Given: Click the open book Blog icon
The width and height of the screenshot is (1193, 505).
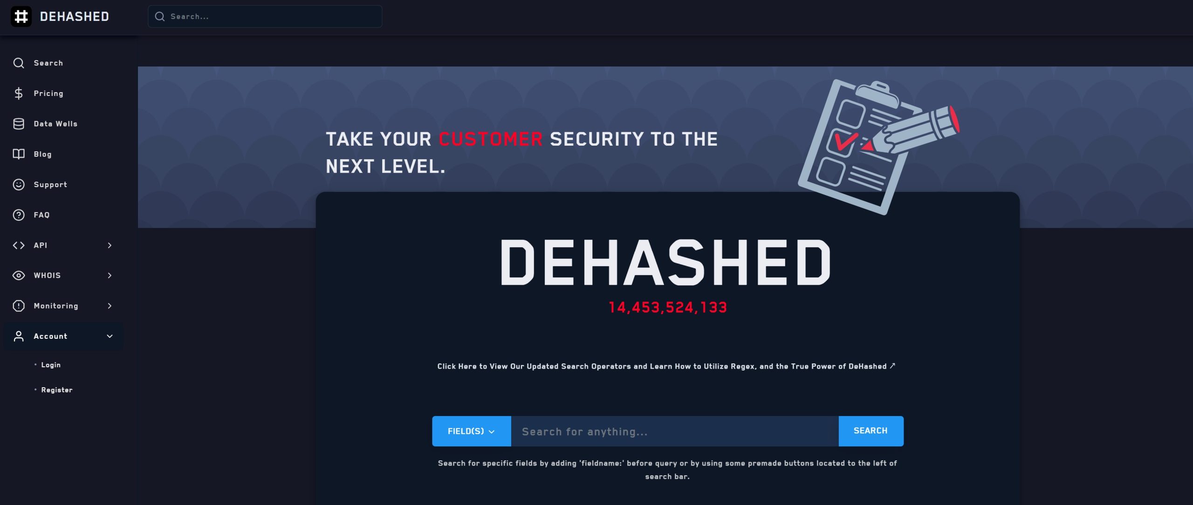Looking at the screenshot, I should [x=19, y=154].
